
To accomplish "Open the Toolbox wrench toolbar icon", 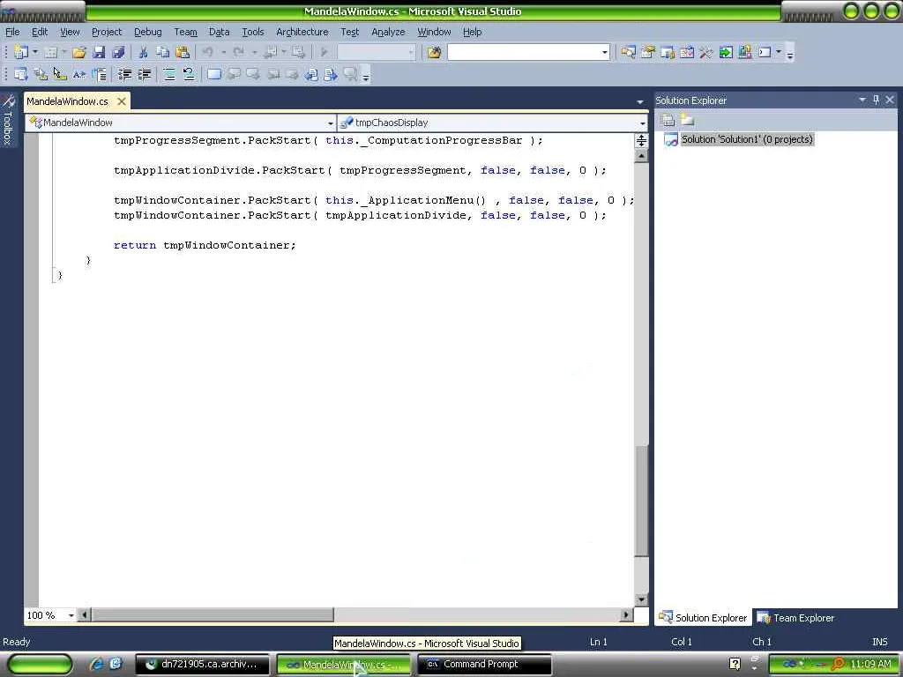I will coord(706,52).
